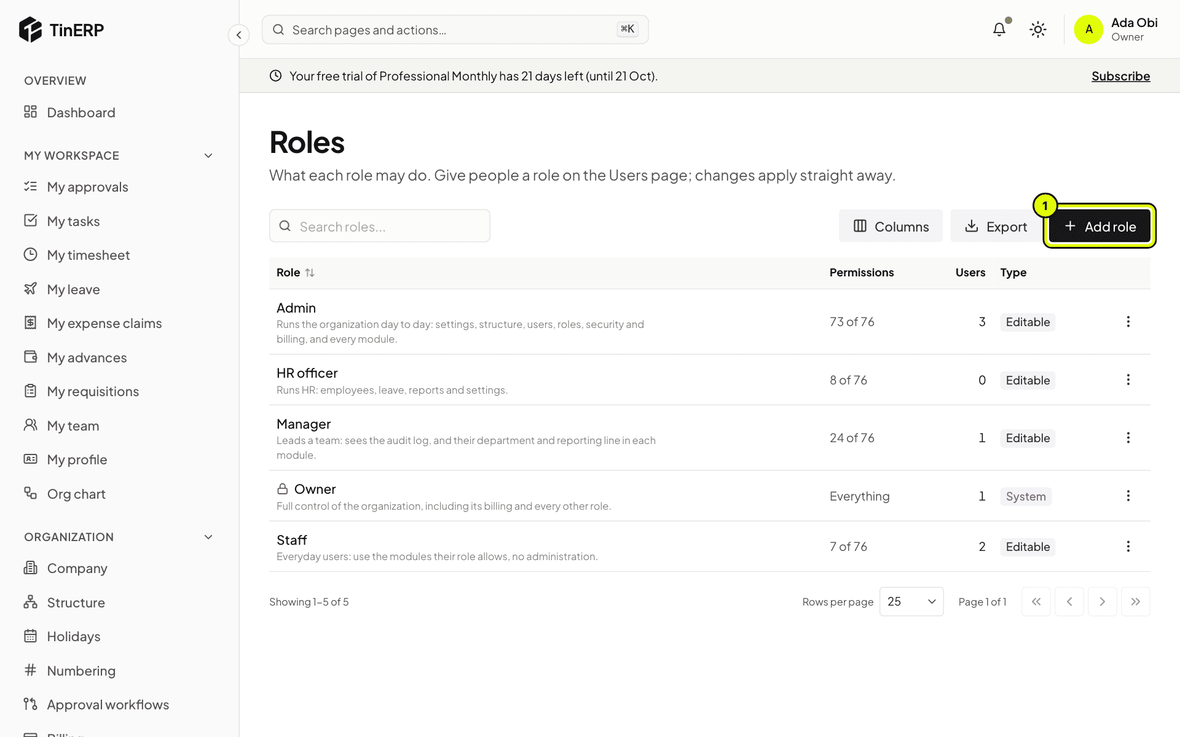1180x737 pixels.
Task: Focus the Search roles field
Action: 380,226
